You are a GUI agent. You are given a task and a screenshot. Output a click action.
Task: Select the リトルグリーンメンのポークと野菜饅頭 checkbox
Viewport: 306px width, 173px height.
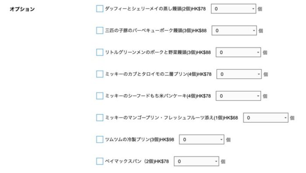(100, 52)
